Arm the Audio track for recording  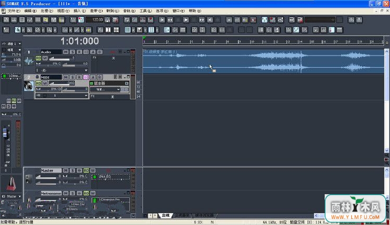pos(79,52)
